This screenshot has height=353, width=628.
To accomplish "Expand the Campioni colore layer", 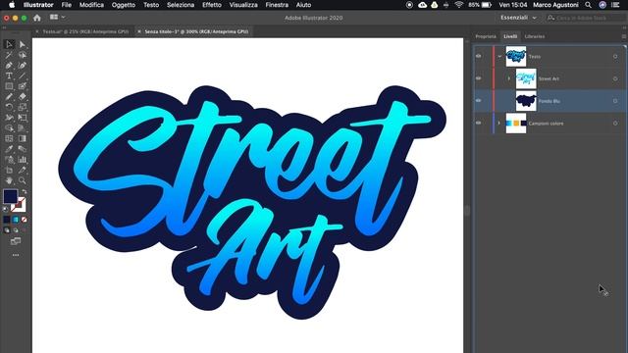I will (x=499, y=124).
